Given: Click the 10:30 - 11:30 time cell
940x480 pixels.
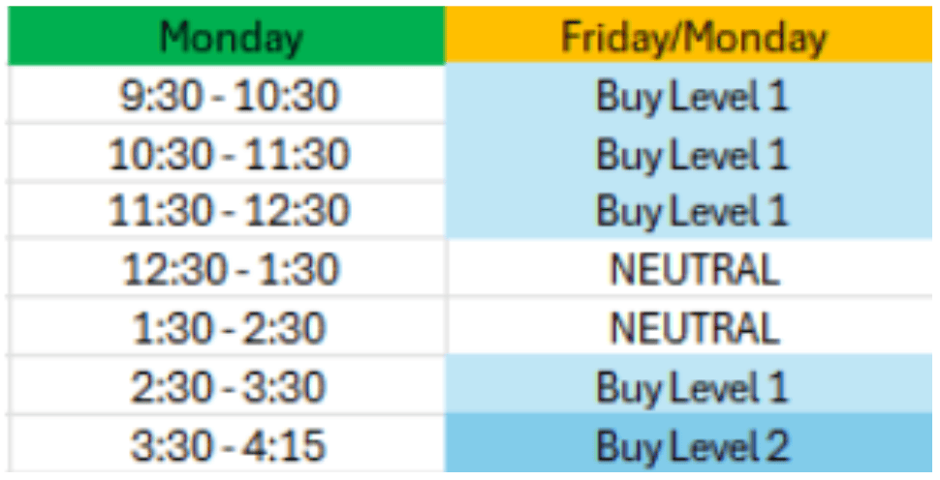Looking at the screenshot, I should [x=227, y=153].
